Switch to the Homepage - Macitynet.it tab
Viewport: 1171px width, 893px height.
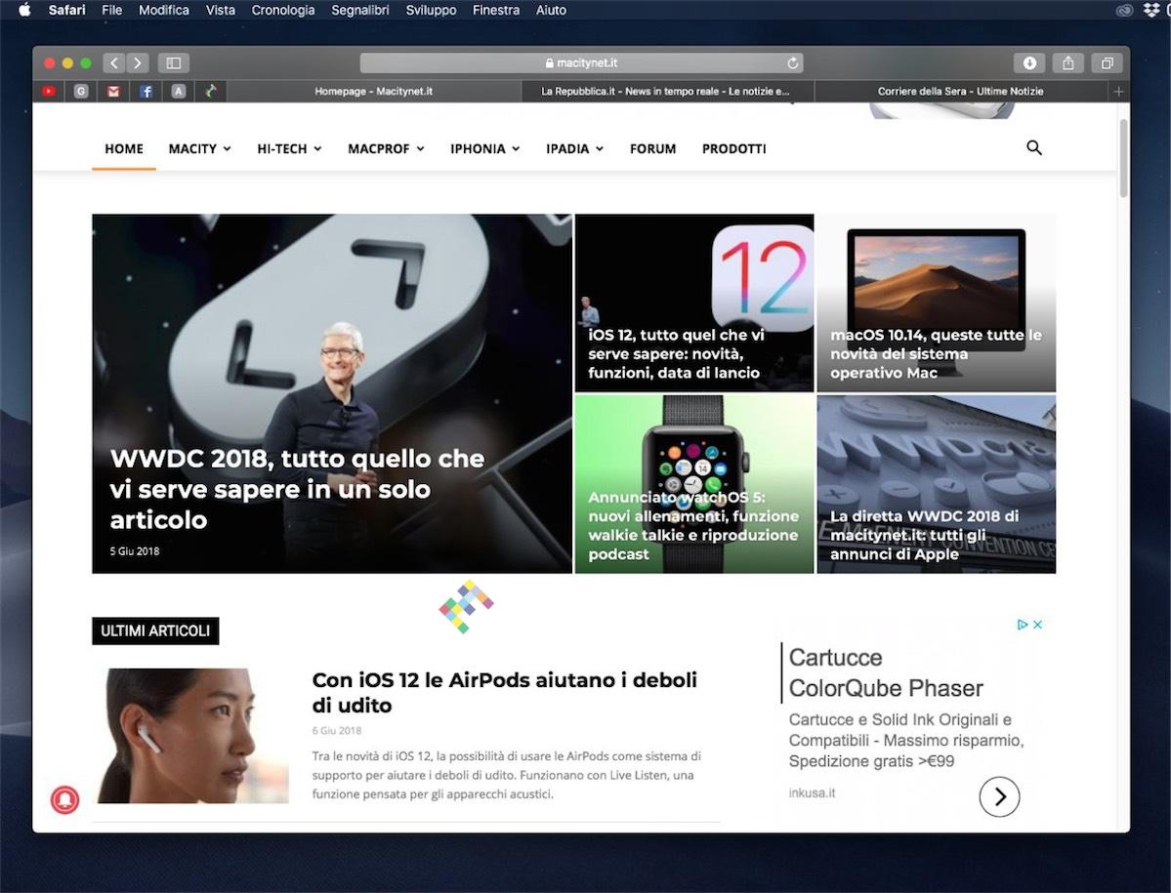click(373, 91)
